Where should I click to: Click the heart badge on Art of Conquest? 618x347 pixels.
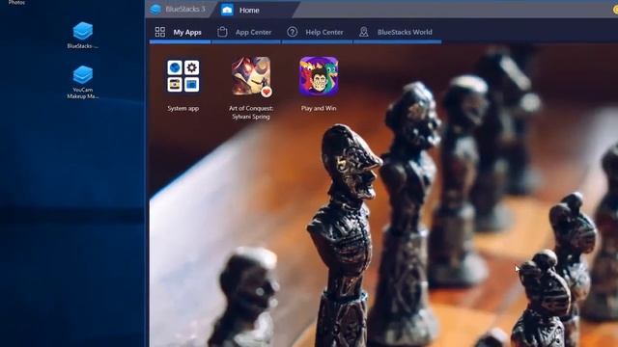(x=267, y=93)
